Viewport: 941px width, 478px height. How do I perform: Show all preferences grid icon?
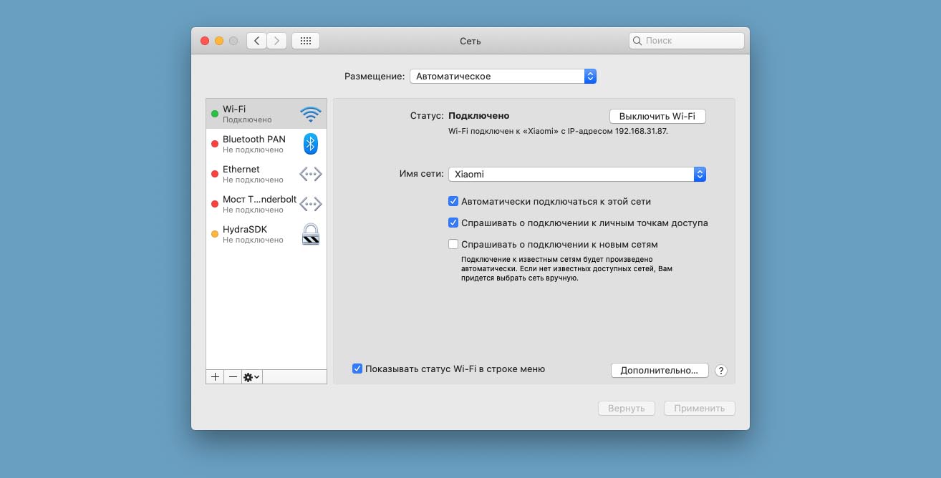306,41
